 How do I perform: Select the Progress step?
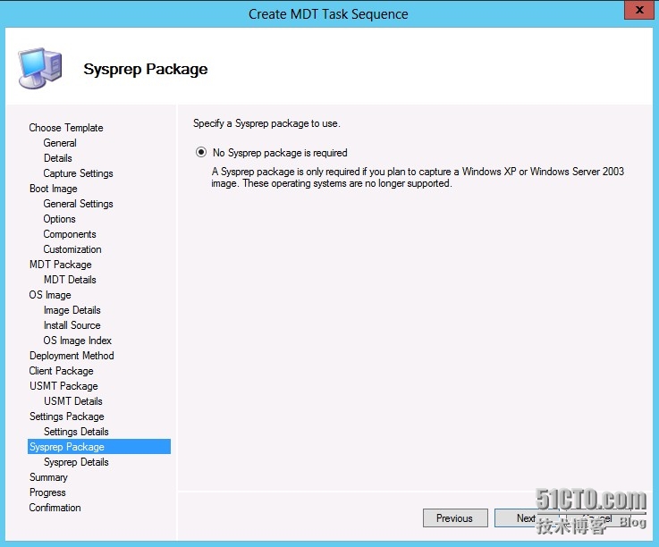[47, 492]
